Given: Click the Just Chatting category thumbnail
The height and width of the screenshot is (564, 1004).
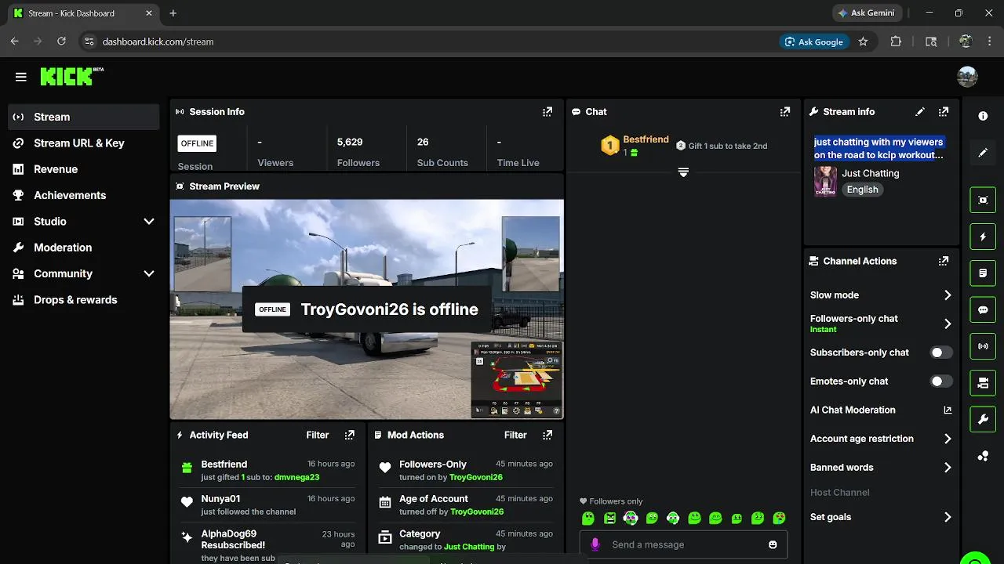Looking at the screenshot, I should coord(825,181).
